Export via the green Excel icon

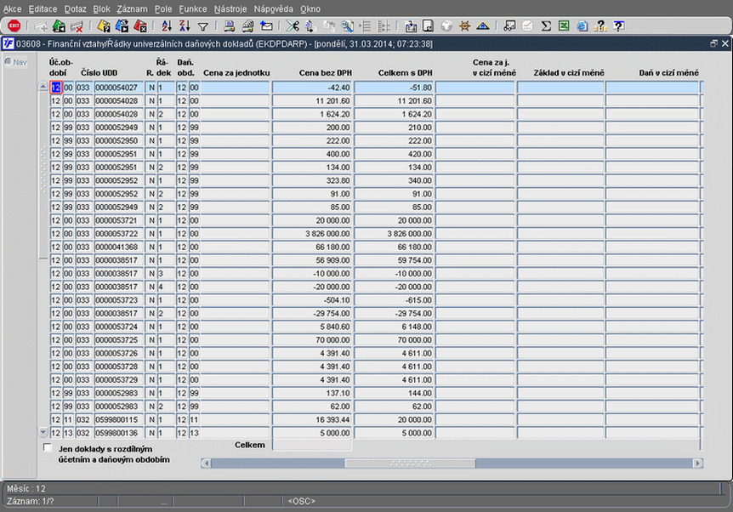point(564,26)
